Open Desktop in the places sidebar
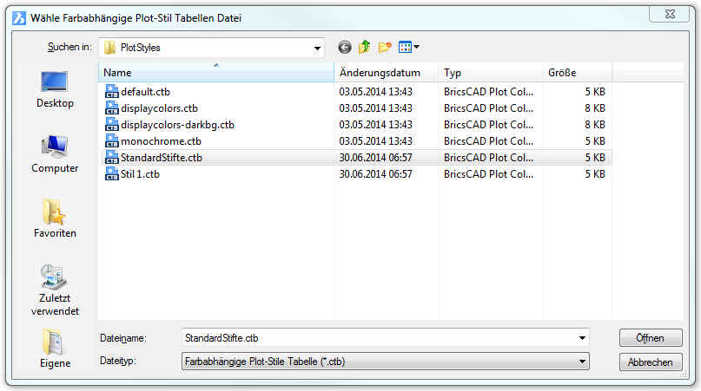The width and height of the screenshot is (701, 391). pos(55,89)
